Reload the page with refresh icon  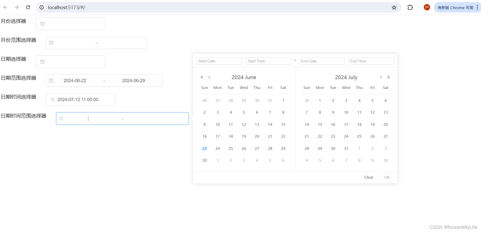point(28,7)
